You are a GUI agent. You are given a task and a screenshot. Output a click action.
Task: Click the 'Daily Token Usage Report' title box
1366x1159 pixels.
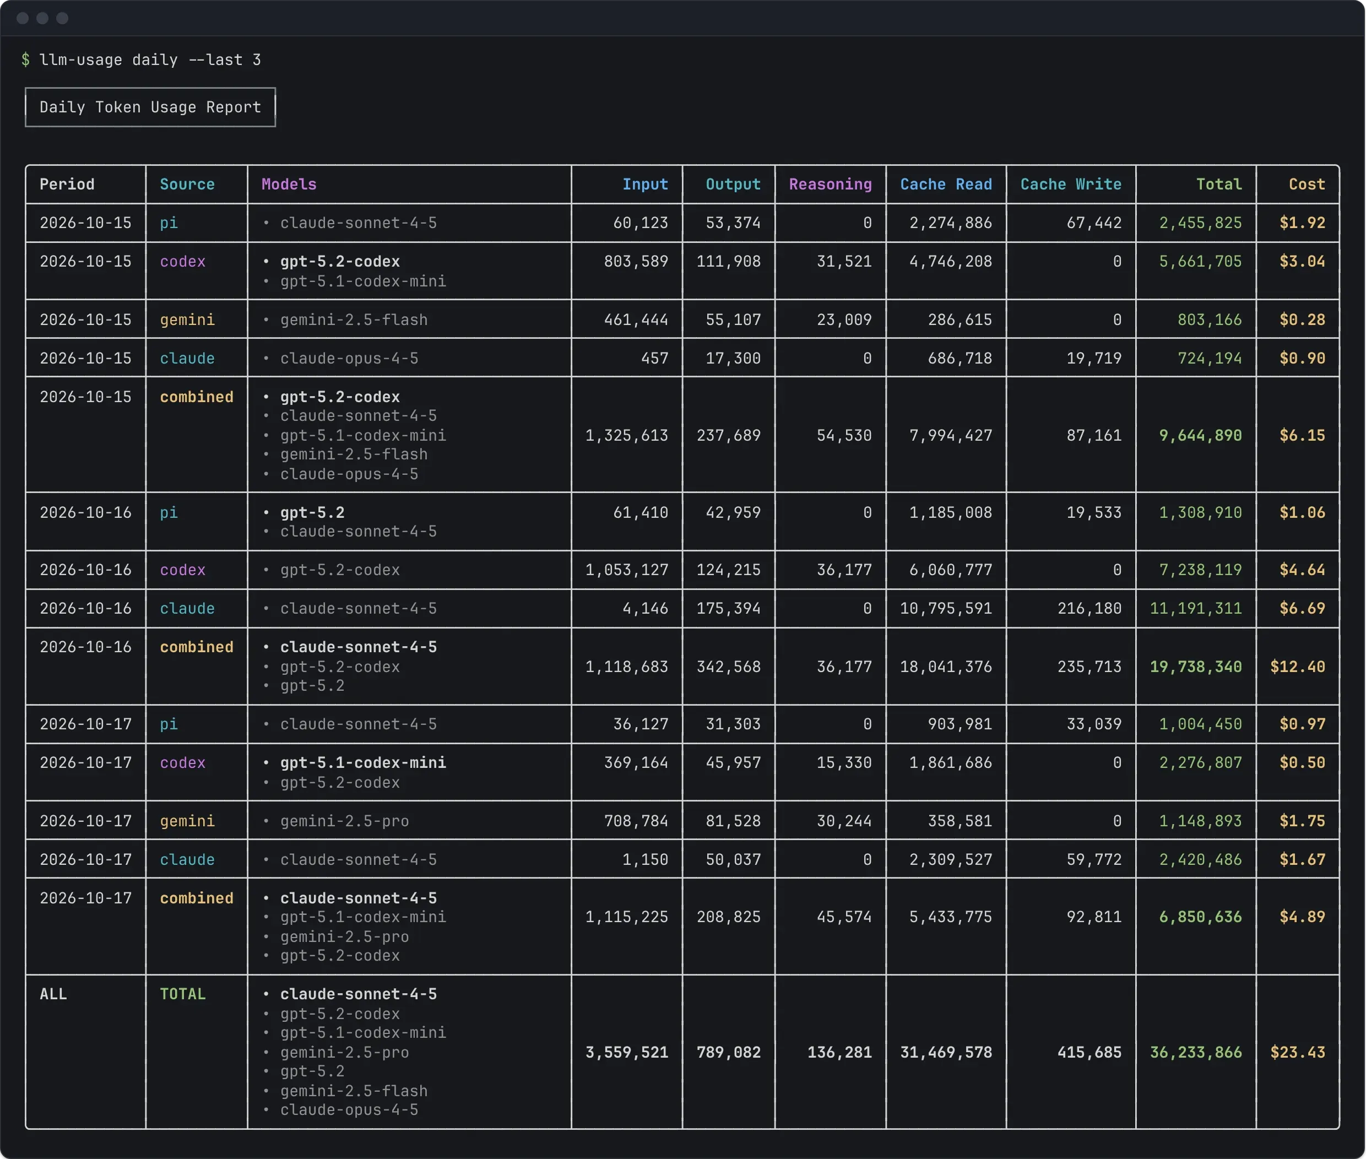tap(150, 107)
